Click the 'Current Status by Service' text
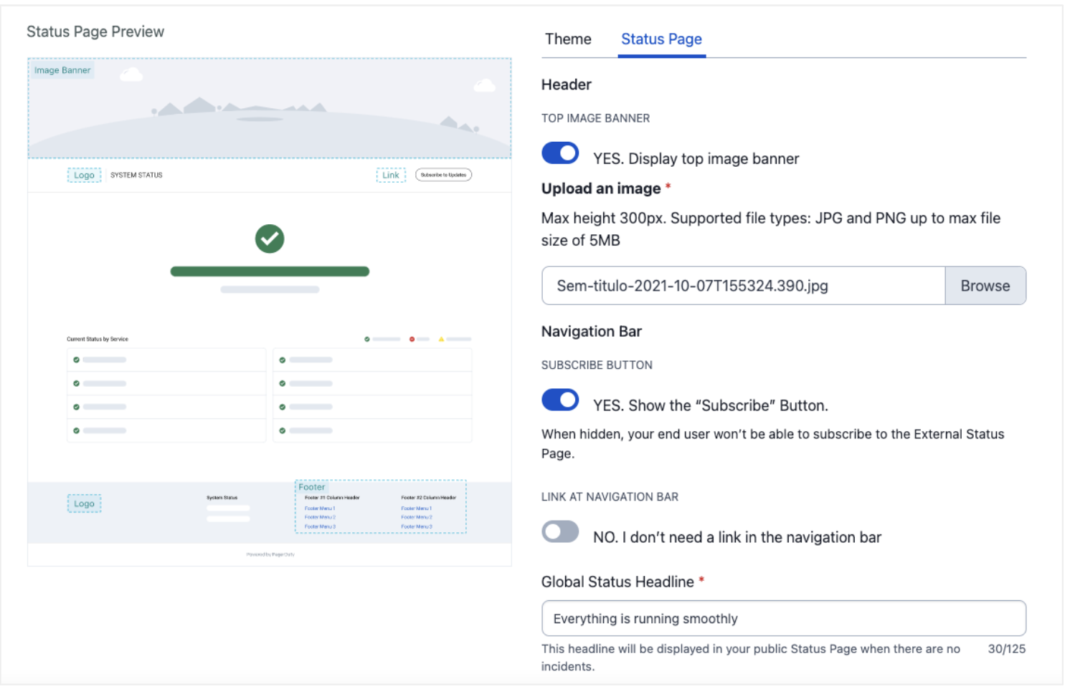The image size is (1070, 689). pos(98,339)
